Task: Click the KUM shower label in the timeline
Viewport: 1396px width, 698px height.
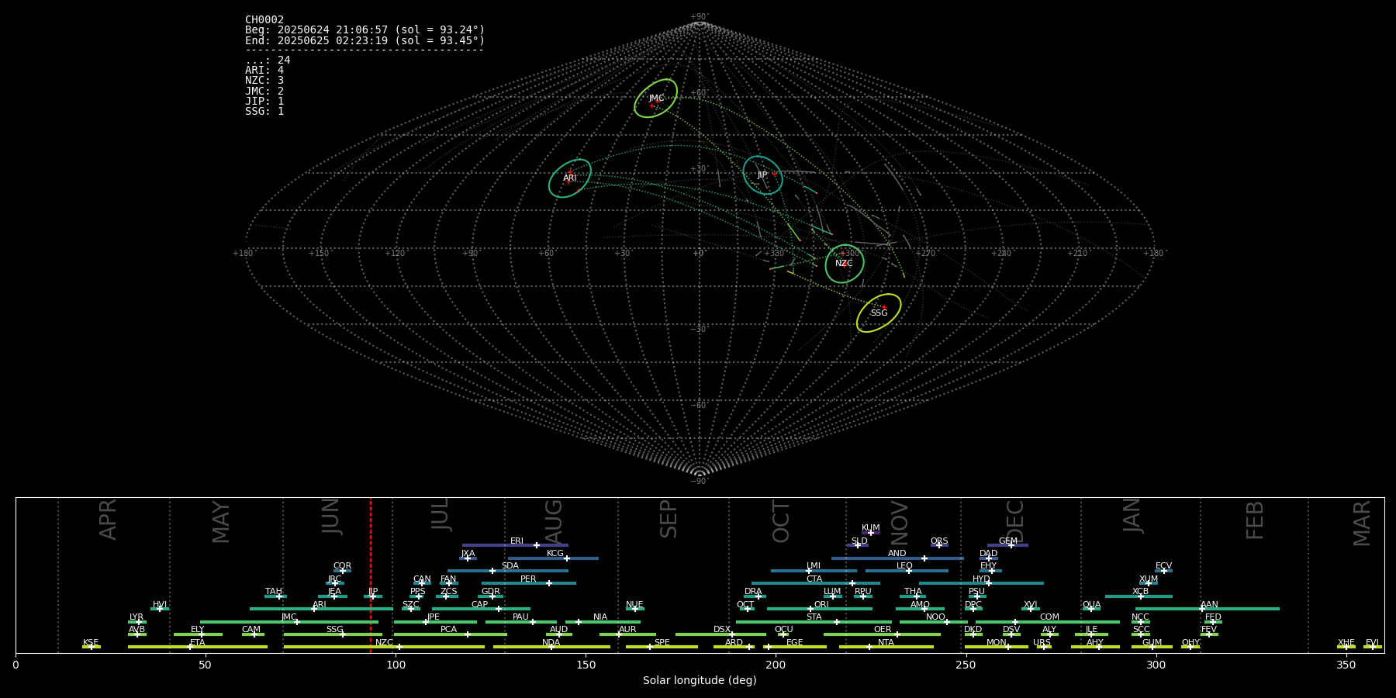Action: (x=871, y=528)
